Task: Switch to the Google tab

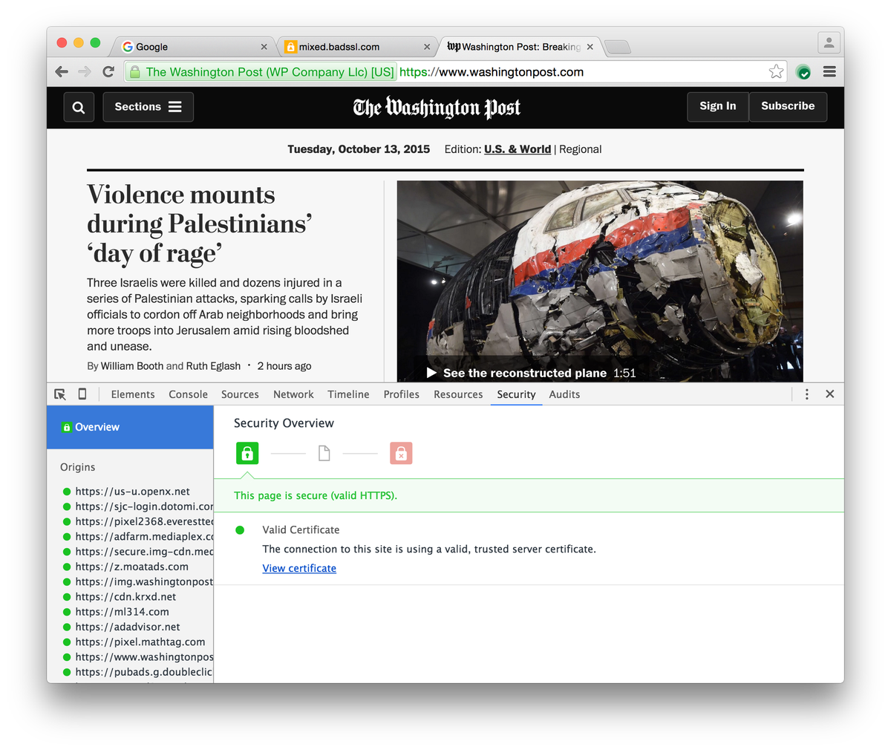Action: [x=193, y=47]
